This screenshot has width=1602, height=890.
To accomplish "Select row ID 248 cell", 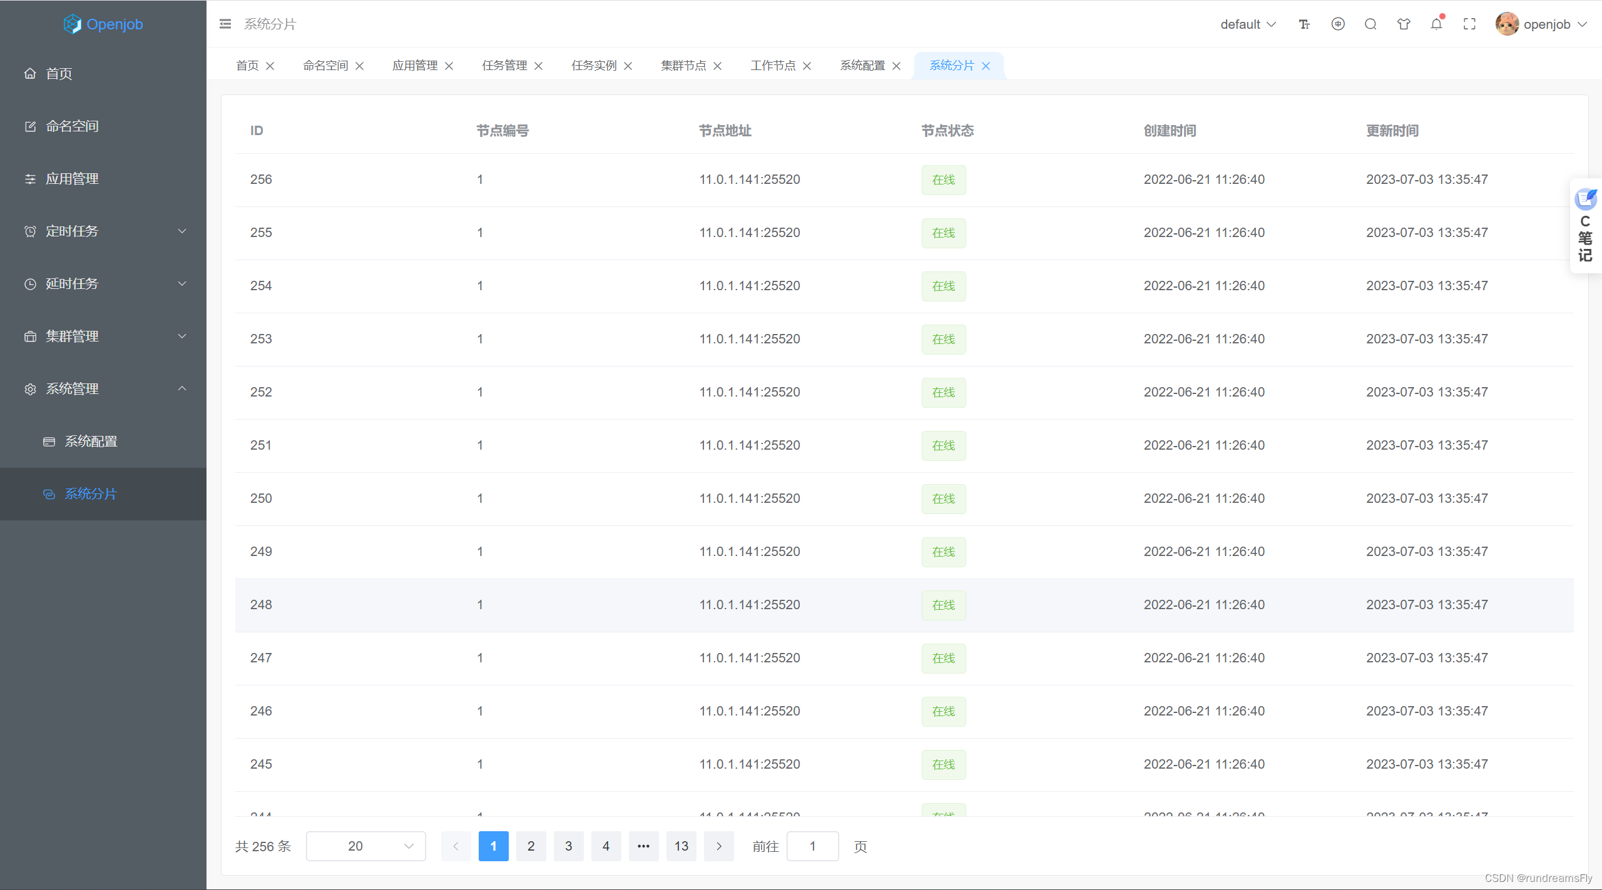I will click(261, 605).
